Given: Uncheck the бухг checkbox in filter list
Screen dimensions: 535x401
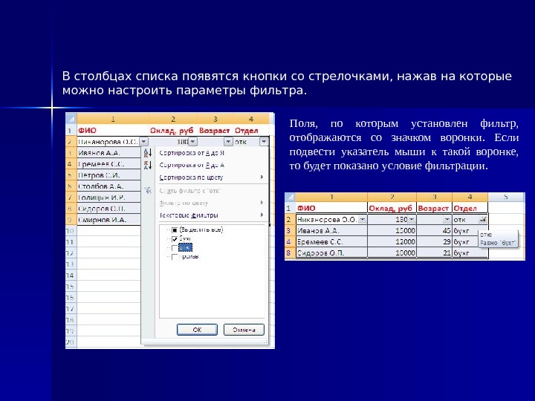Looking at the screenshot, I should pyautogui.click(x=175, y=239).
